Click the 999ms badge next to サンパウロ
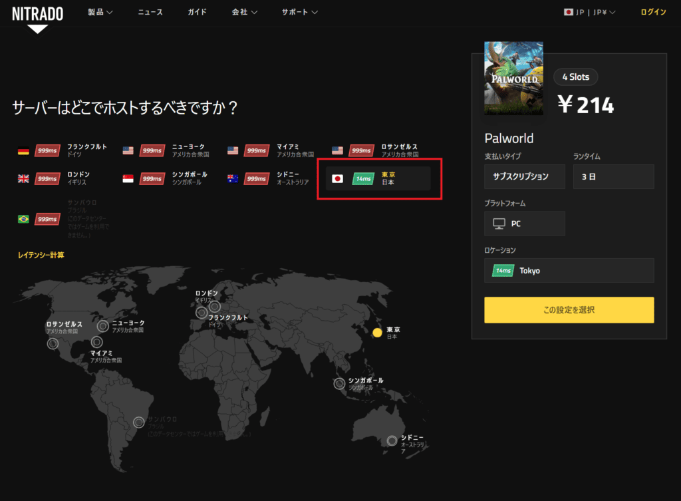The height and width of the screenshot is (501, 681). point(47,219)
